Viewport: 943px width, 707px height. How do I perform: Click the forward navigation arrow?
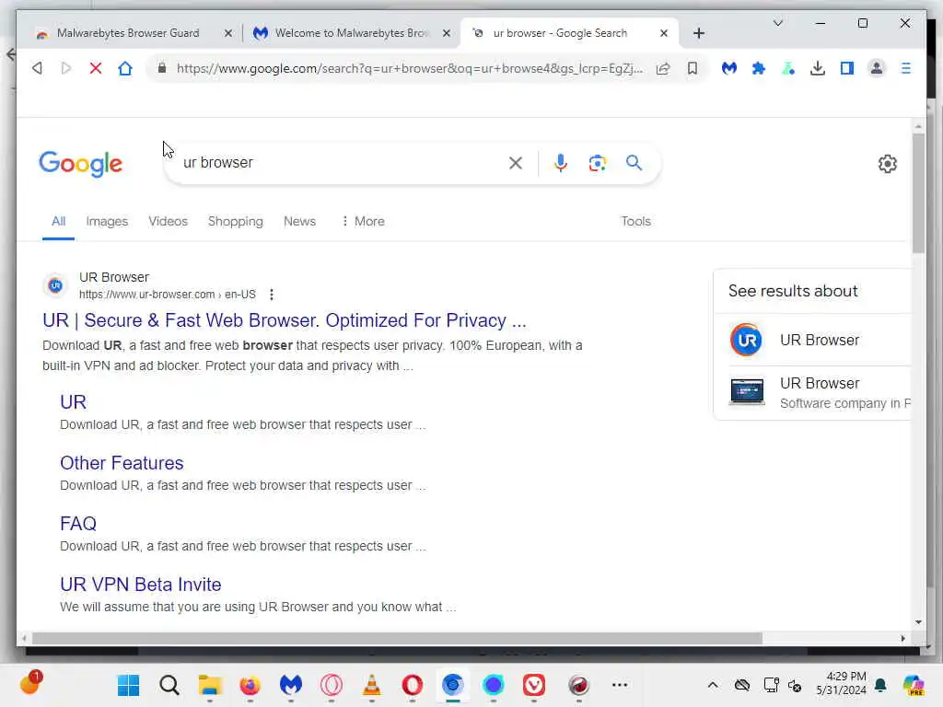66,68
